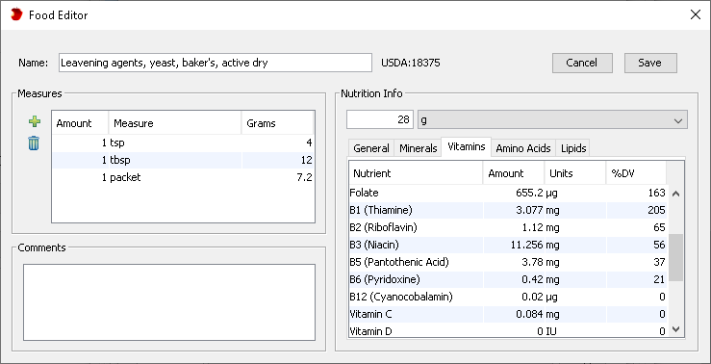Click the Units column header
Screen dimensions: 711x364
click(575, 173)
